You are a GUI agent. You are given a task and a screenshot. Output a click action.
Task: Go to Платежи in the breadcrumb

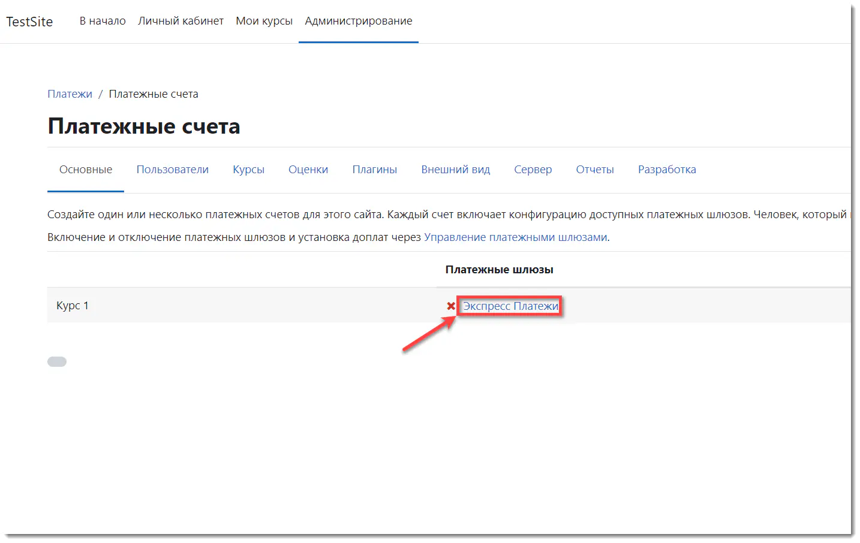(x=70, y=94)
